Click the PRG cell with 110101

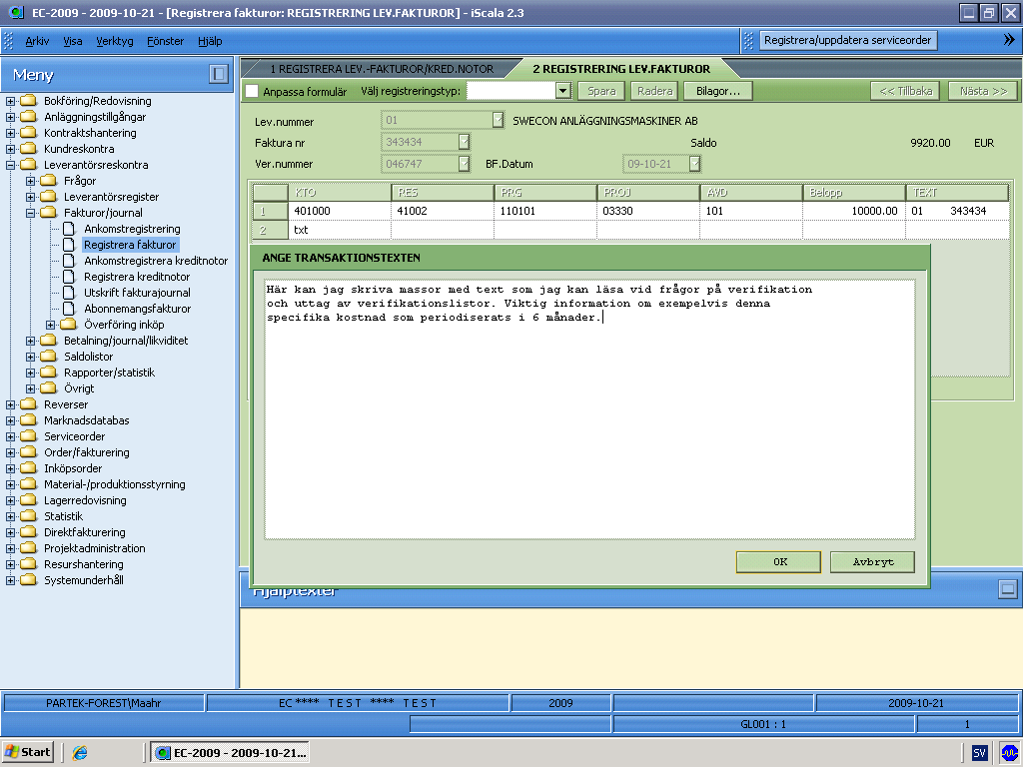545,211
